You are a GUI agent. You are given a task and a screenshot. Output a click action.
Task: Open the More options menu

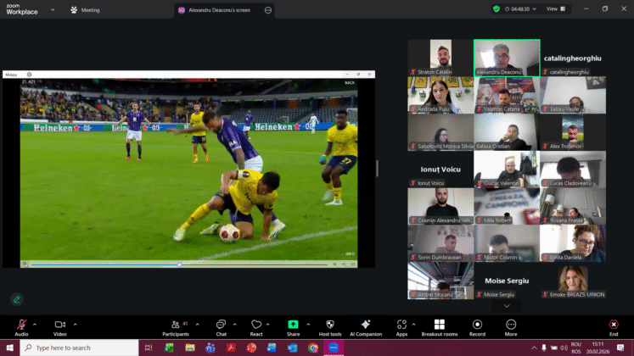click(x=511, y=325)
